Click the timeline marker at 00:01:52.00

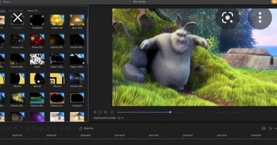pos(222,135)
